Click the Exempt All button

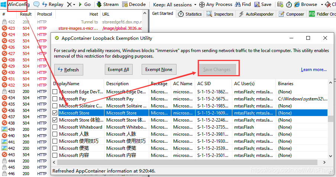click(x=119, y=70)
